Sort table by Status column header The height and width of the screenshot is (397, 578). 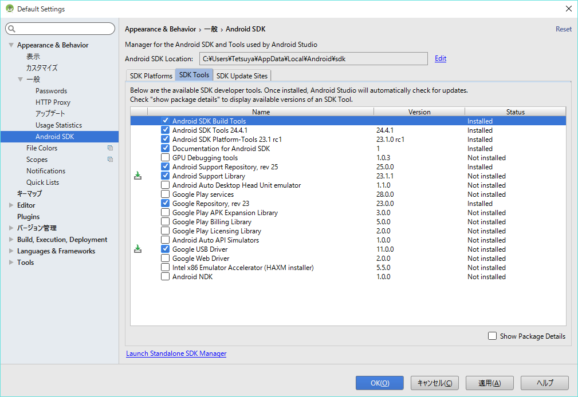(516, 112)
